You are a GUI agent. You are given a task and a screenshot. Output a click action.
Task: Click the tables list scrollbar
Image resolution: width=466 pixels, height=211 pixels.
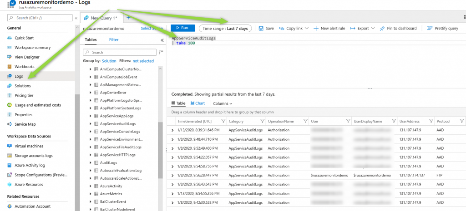point(161,150)
